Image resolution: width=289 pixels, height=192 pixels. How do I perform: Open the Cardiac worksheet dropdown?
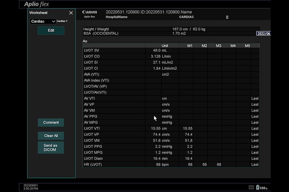[x=43, y=21]
